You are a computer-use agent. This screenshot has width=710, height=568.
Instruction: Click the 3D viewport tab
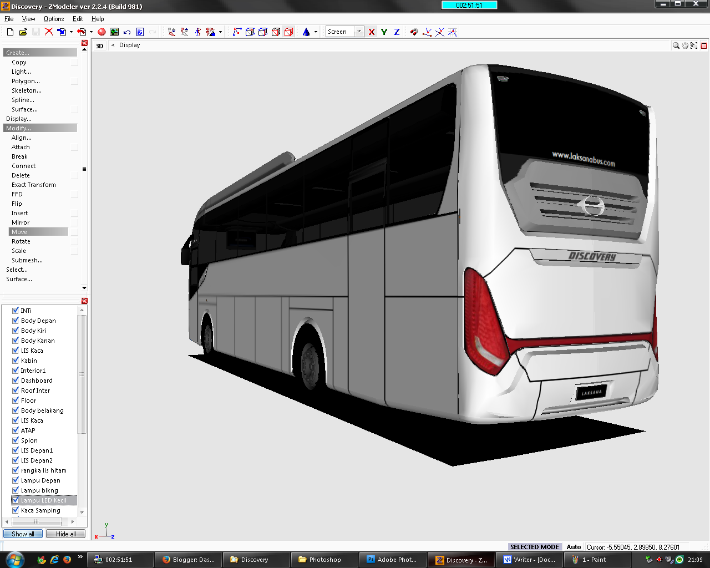tap(100, 45)
